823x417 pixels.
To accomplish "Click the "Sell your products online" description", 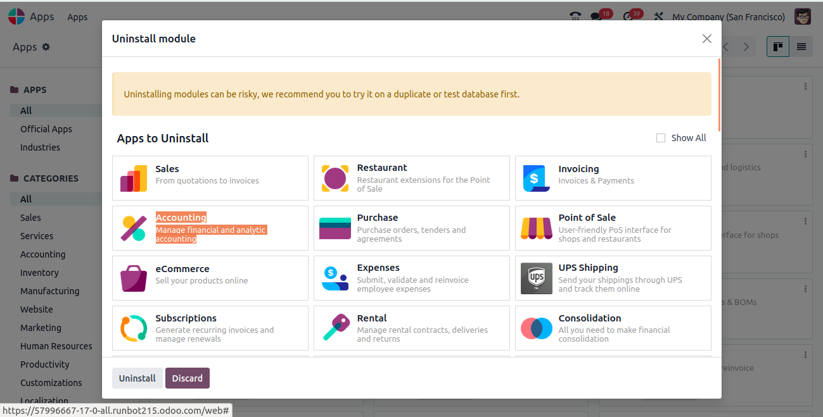I will [202, 281].
